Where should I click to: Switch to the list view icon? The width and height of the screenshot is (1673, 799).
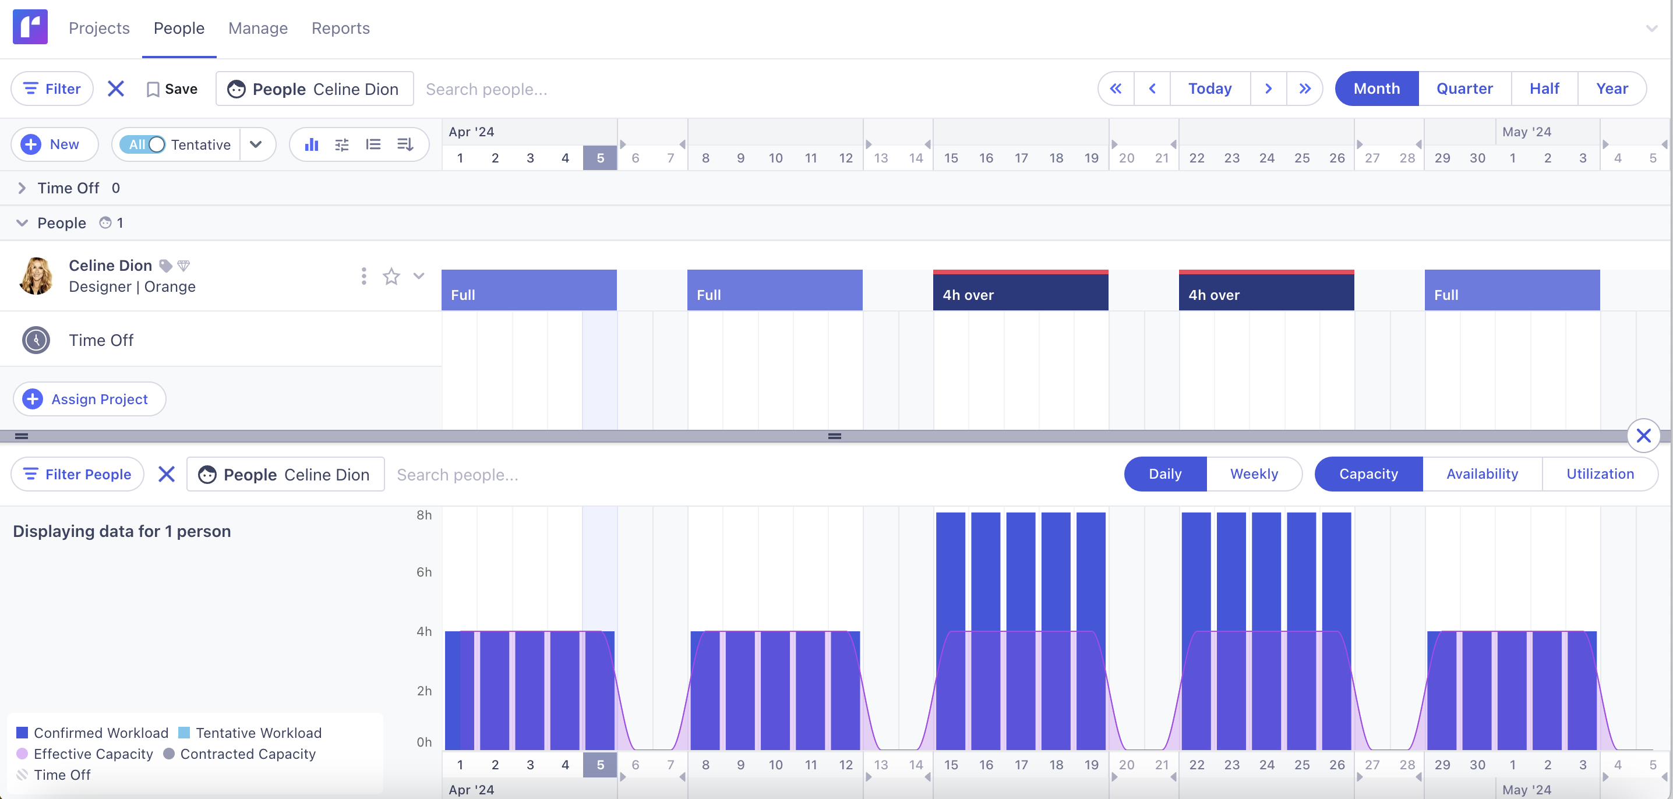coord(374,144)
